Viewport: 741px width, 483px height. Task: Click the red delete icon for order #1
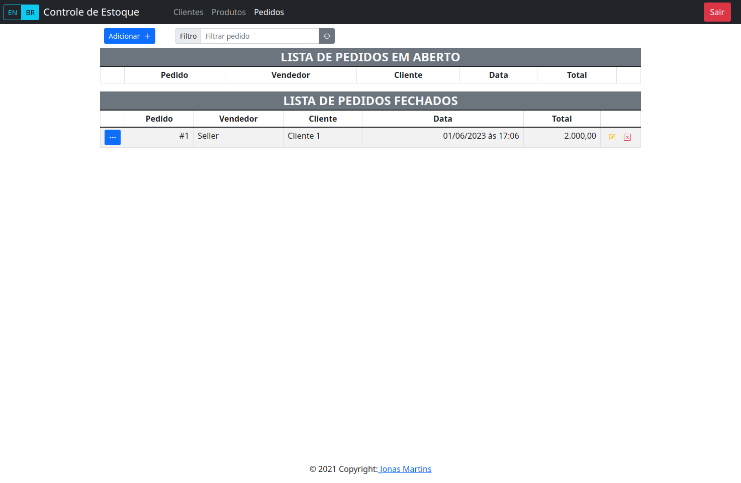(627, 137)
